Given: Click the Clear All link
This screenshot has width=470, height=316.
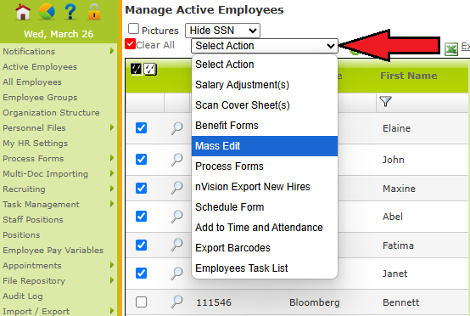Looking at the screenshot, I should tap(155, 45).
